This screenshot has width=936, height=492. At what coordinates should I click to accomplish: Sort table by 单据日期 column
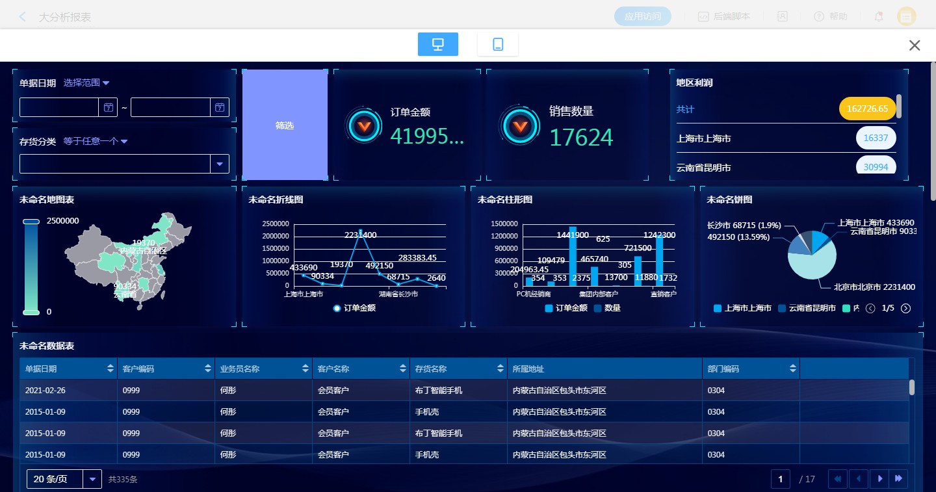pos(110,369)
